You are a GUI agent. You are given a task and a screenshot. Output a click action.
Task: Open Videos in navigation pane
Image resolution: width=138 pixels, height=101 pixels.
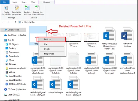(10, 72)
